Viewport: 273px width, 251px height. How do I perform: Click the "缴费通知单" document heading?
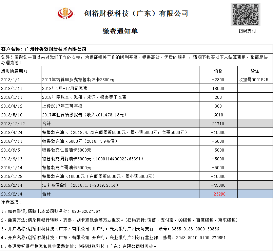point(120,31)
